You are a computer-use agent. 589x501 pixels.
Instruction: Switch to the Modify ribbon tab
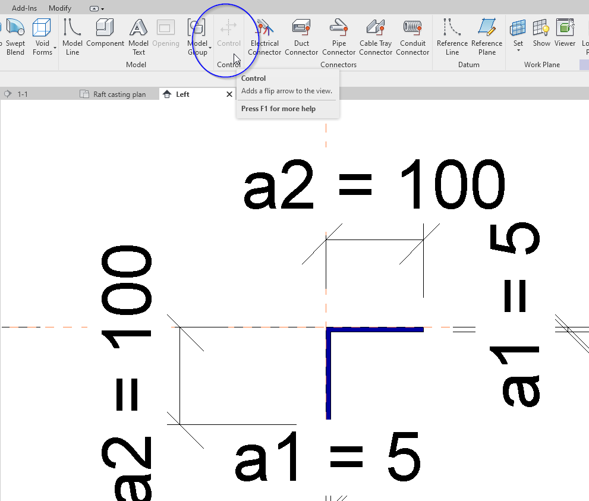pos(59,8)
